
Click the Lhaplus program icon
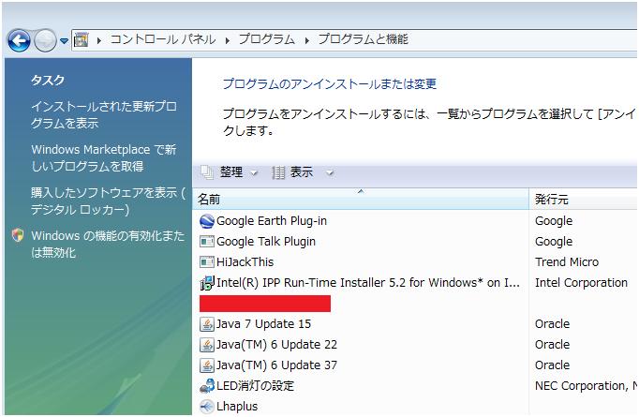point(207,407)
